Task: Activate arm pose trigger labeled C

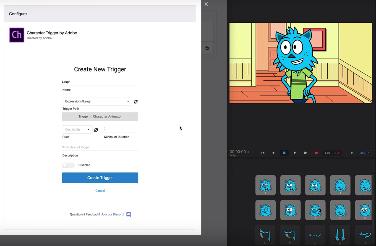Action: 265,235
